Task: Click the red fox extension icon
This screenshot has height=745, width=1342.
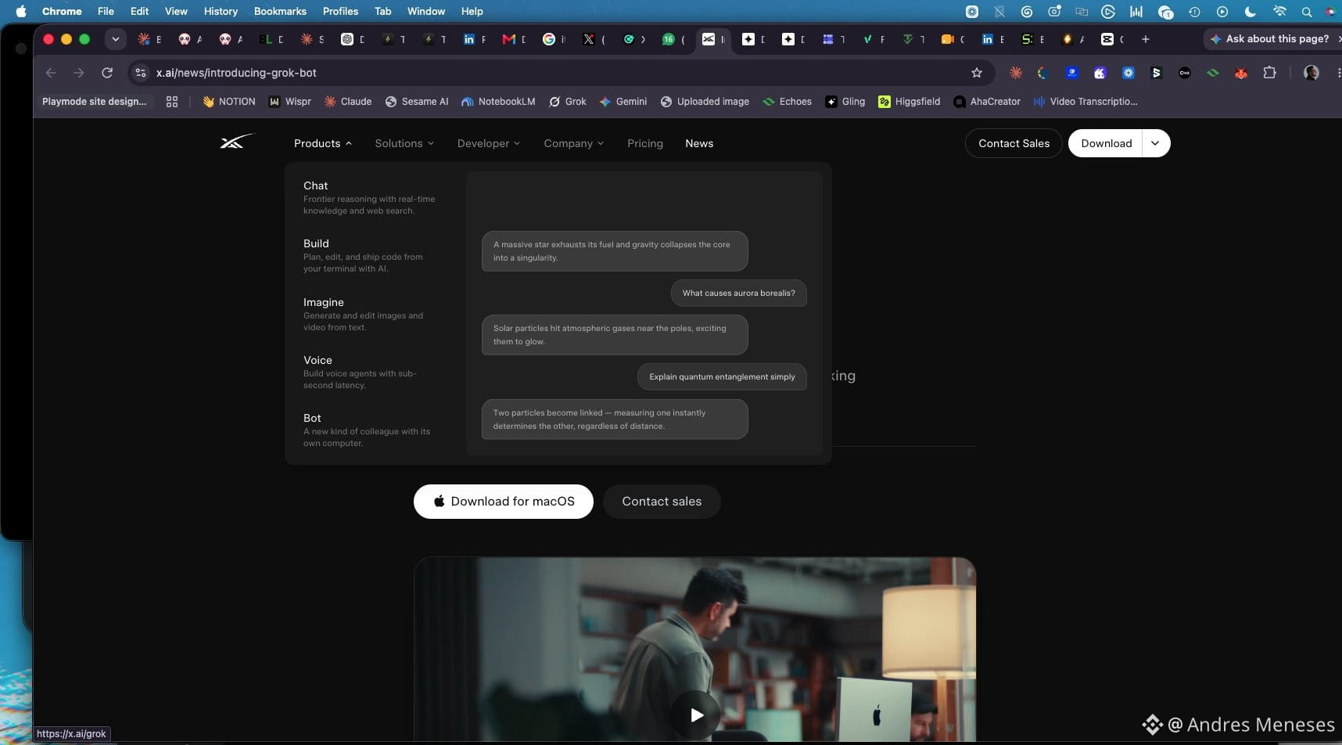Action: click(1241, 73)
